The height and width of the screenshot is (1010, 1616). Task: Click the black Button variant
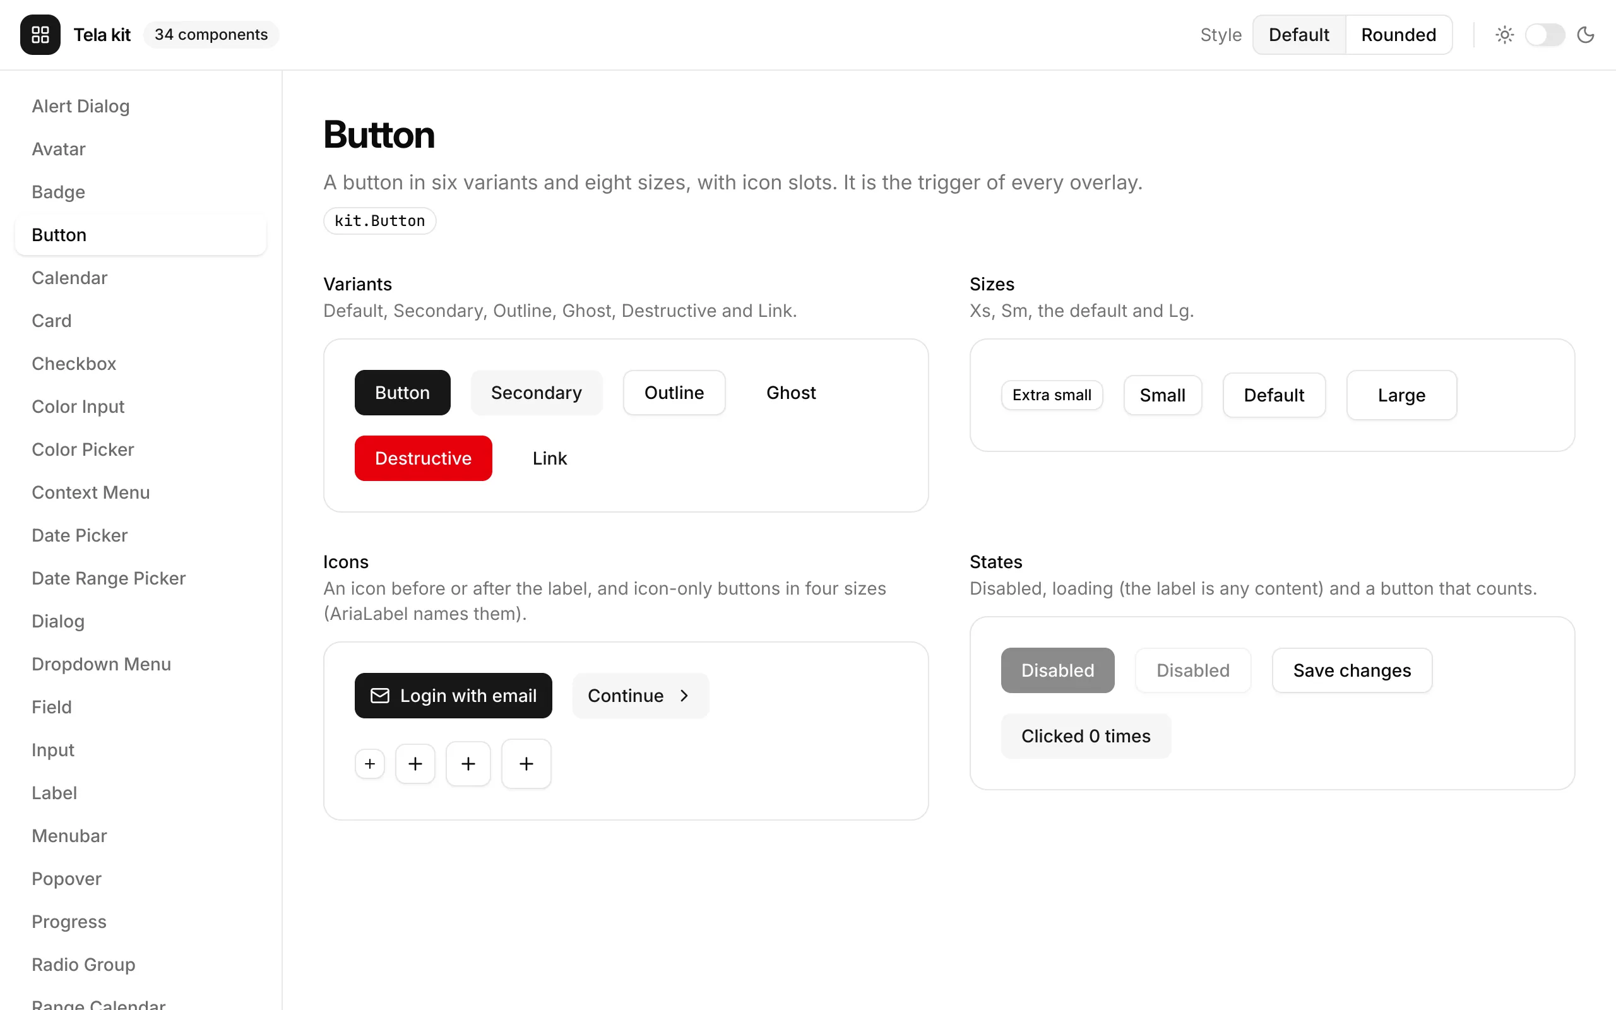[403, 393]
